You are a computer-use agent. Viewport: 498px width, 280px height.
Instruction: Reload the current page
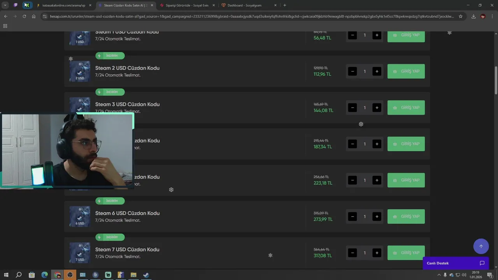click(x=24, y=16)
